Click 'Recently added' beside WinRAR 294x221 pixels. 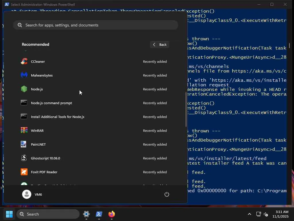(x=155, y=131)
